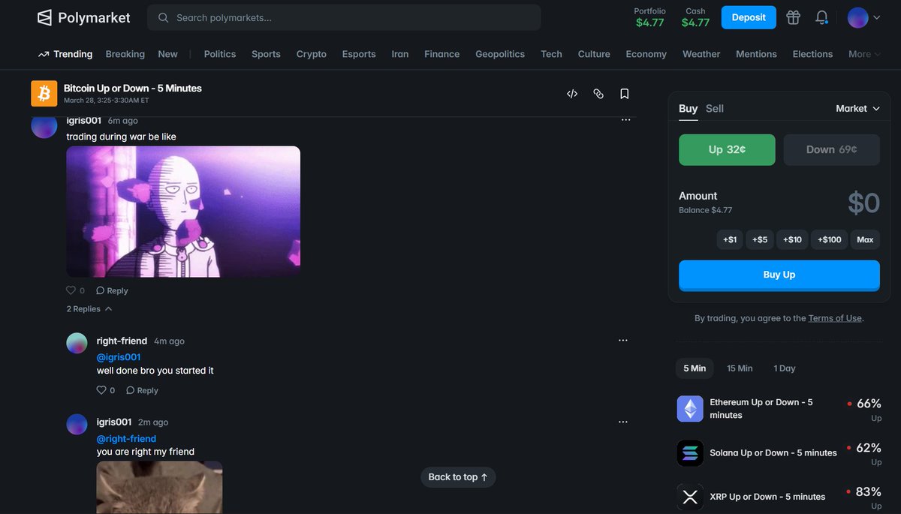Add +$1 to amount
901x514 pixels.
pyautogui.click(x=730, y=239)
